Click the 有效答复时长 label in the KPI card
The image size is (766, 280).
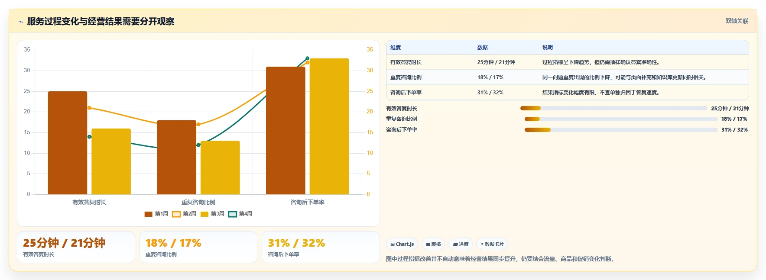pos(39,254)
